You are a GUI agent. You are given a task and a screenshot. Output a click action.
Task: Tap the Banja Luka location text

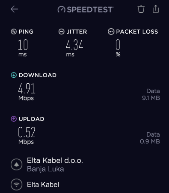tap(45, 169)
